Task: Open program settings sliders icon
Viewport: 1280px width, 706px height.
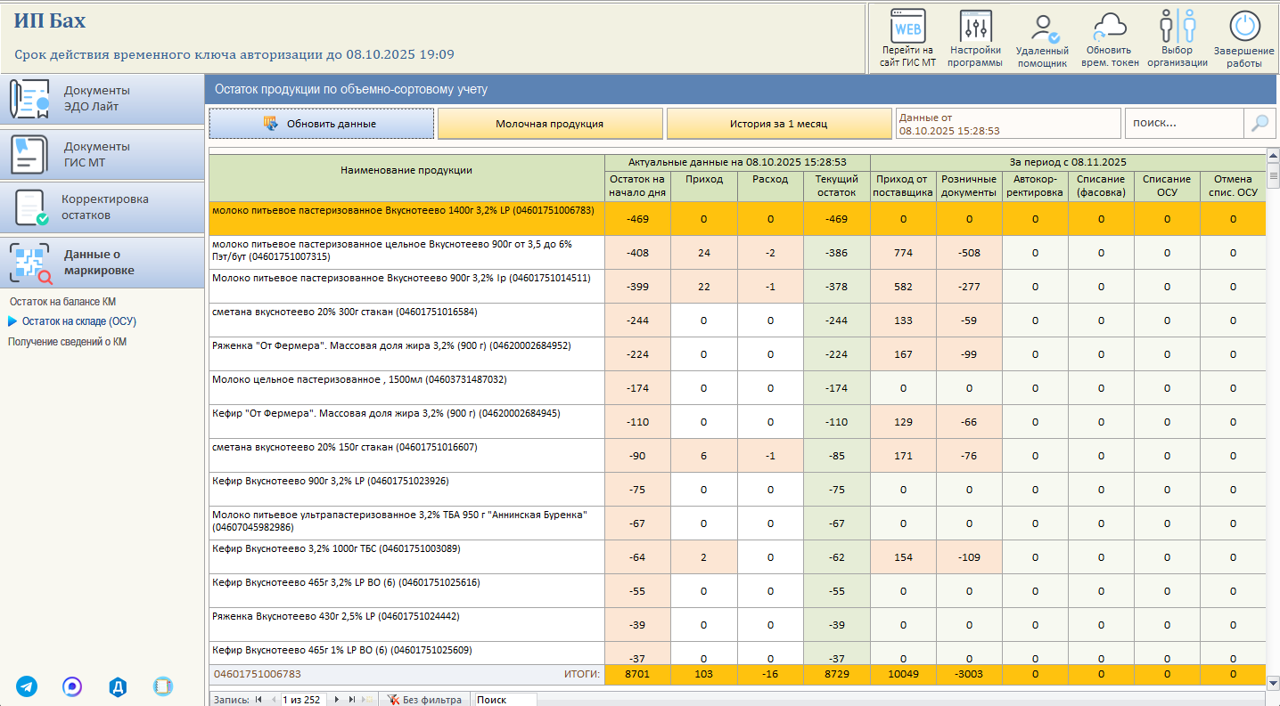Action: tap(975, 26)
